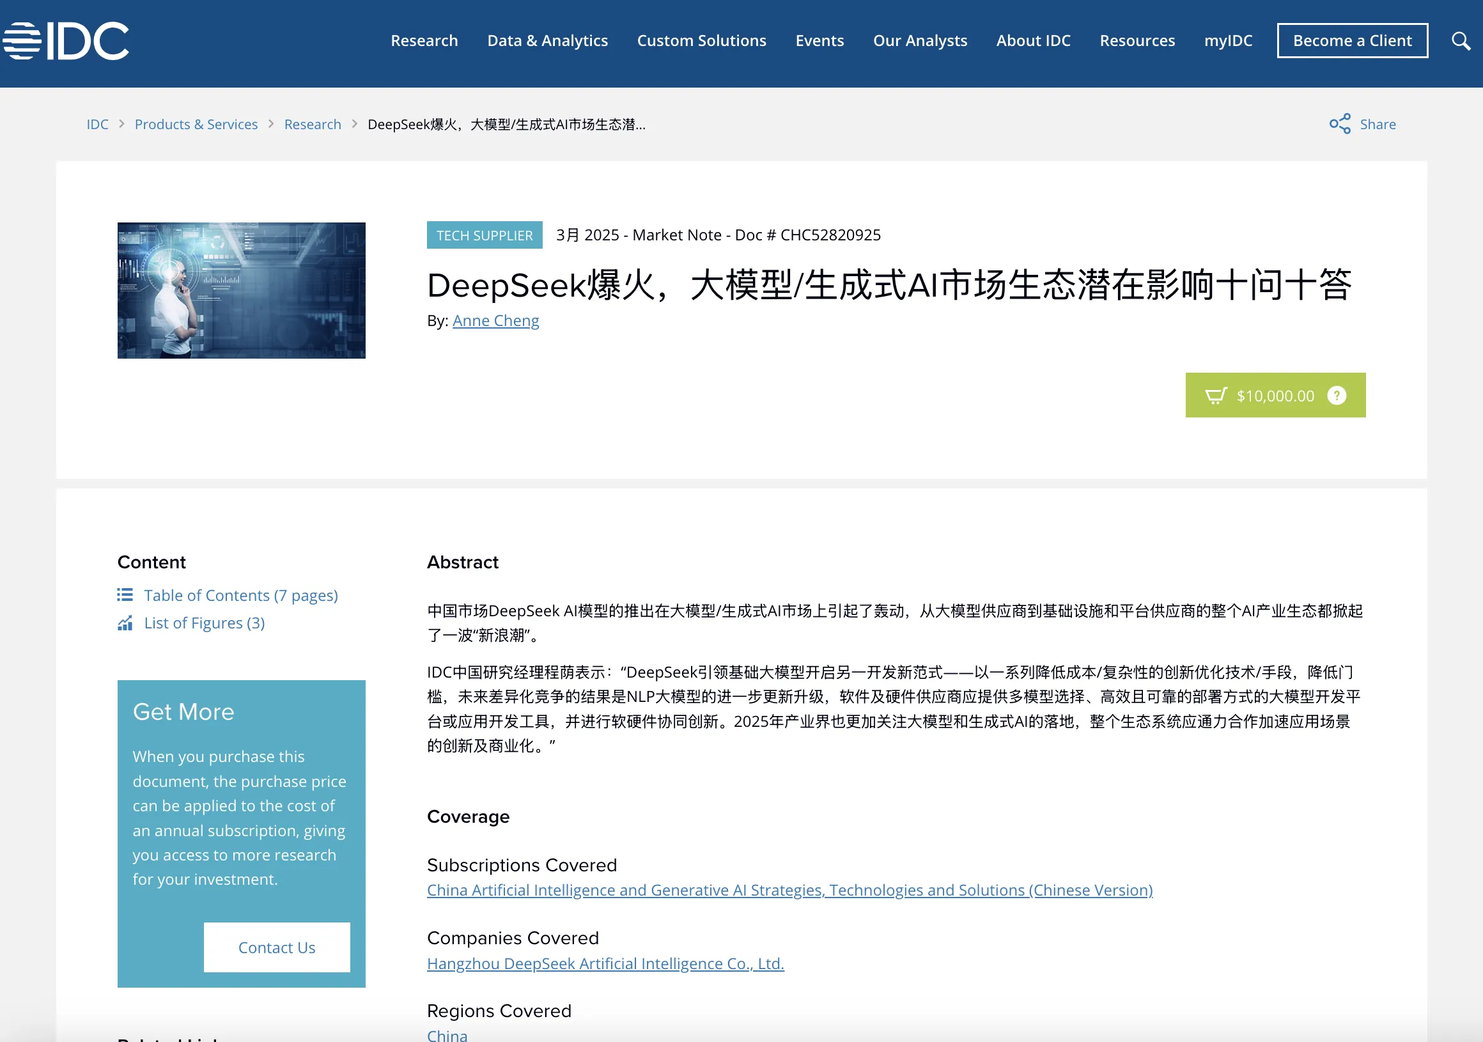This screenshot has height=1042, width=1483.
Task: Click the Become a Client button
Action: coord(1352,40)
